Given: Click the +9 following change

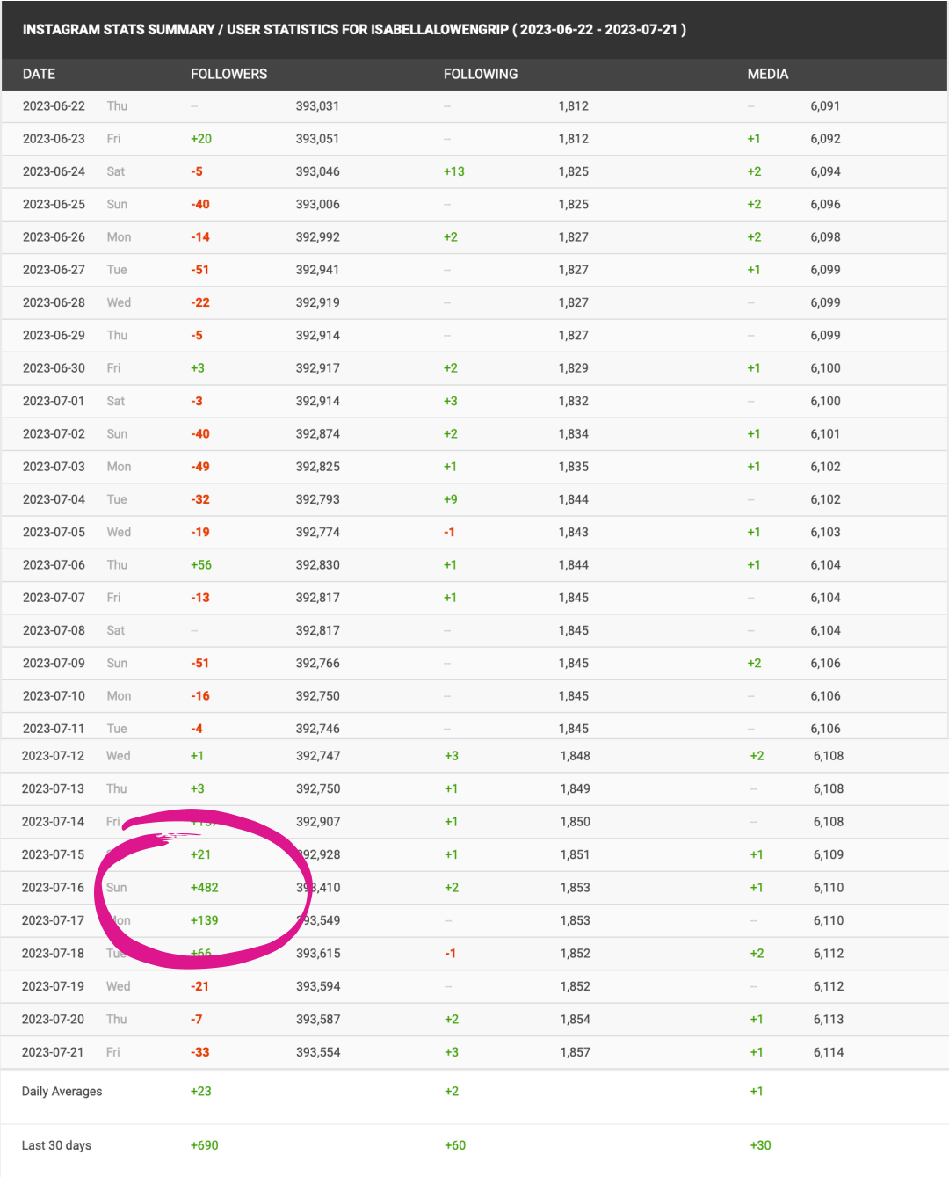Looking at the screenshot, I should (451, 499).
